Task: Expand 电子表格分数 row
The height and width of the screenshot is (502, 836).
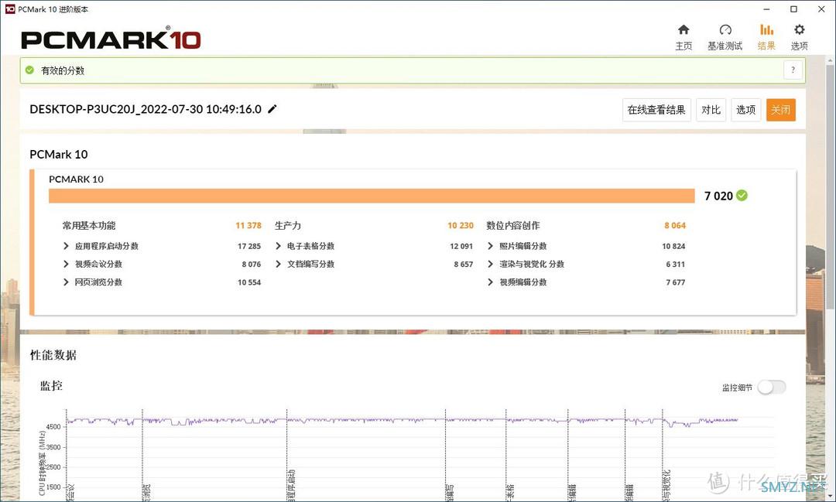Action: 278,246
